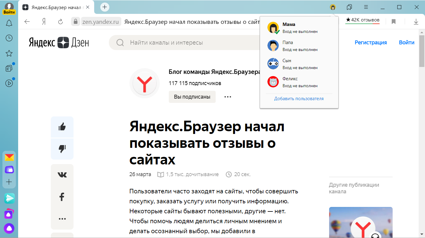Click zen.yandex.ru domain in address bar
Viewport: 425px width, 238px height.
(101, 21)
